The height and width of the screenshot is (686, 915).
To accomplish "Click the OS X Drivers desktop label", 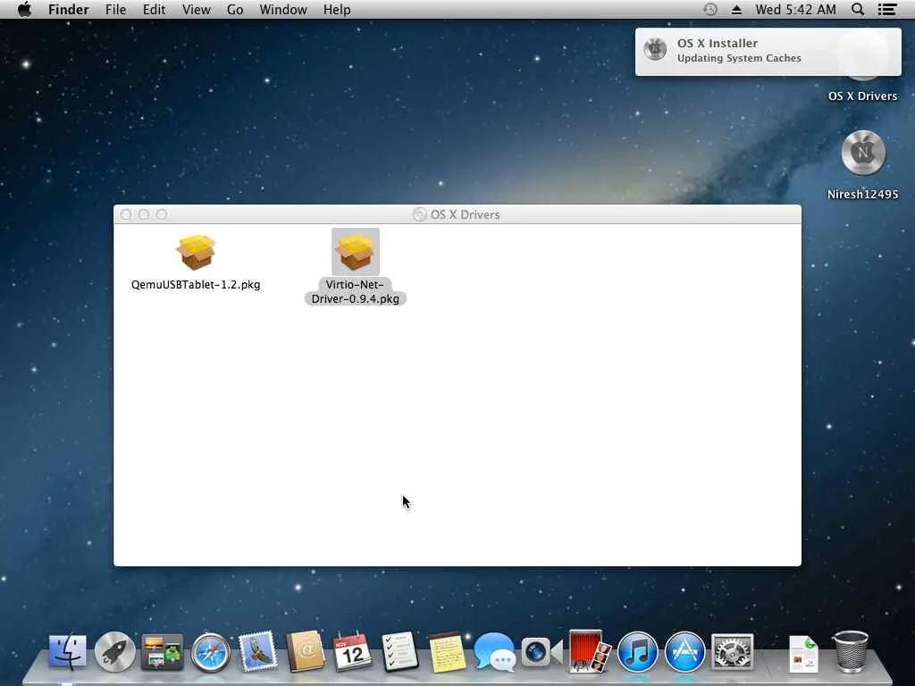I will point(862,96).
